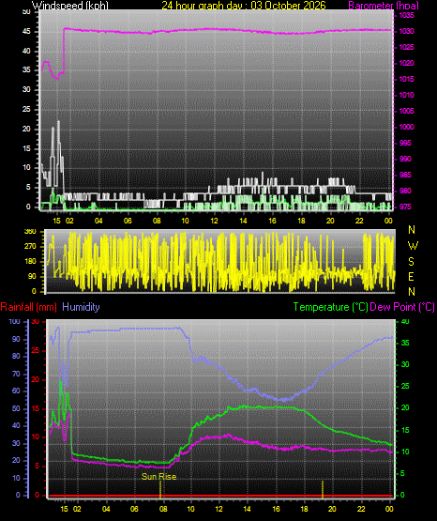The image size is (437, 521).
Task: Click "180" on the wind direction axis
Action: click(30, 262)
